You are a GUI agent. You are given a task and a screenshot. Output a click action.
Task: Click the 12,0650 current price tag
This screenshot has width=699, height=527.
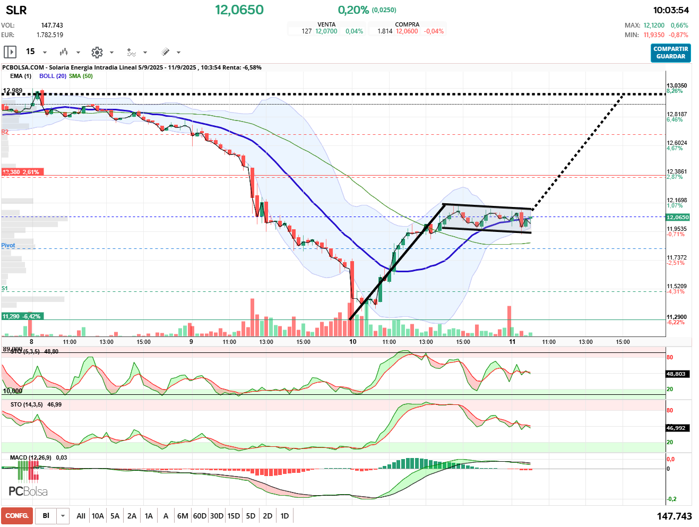678,217
